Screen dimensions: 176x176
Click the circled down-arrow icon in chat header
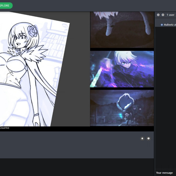[x=163, y=15]
